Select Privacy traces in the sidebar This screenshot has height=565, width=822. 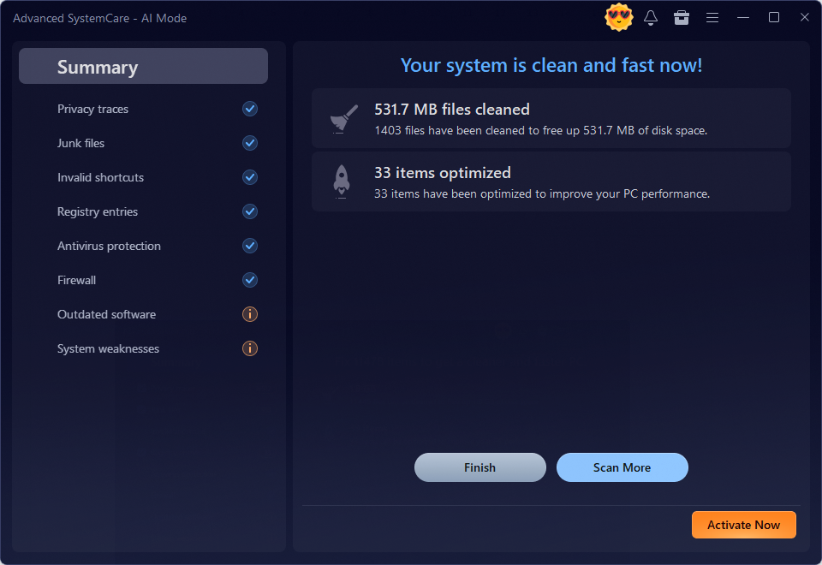[92, 109]
